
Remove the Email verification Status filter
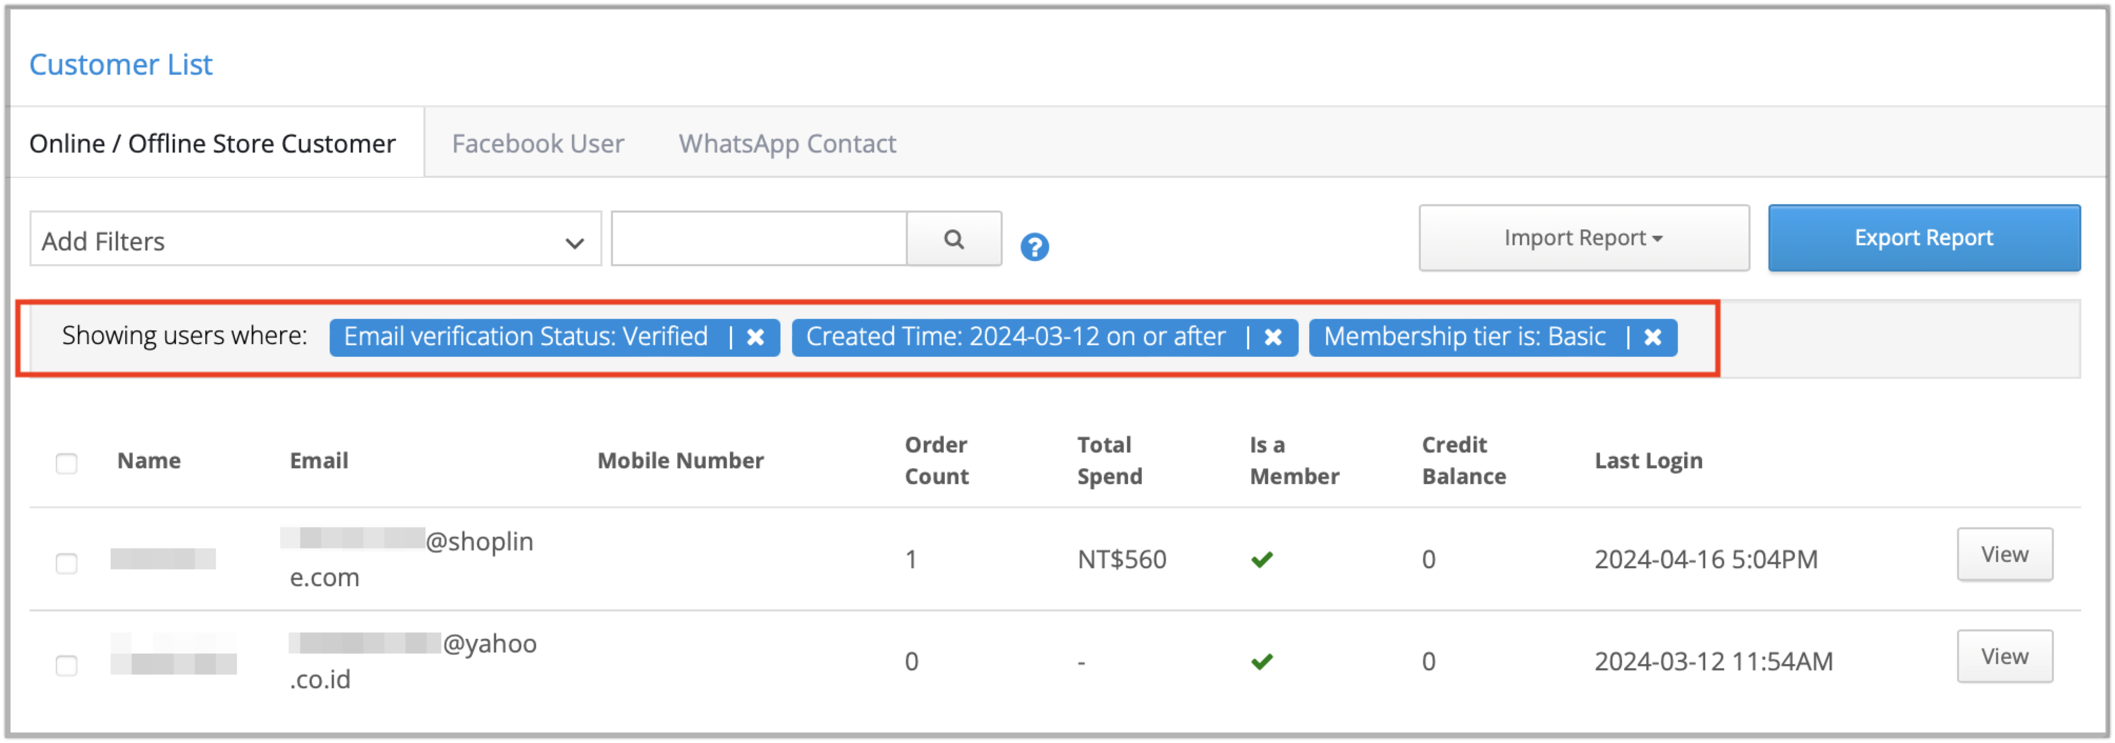pyautogui.click(x=755, y=337)
